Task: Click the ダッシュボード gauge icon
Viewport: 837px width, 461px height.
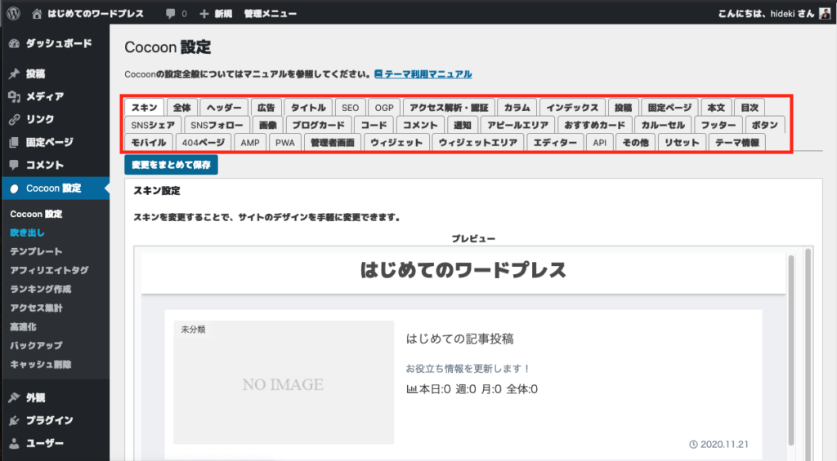Action: 15,44
